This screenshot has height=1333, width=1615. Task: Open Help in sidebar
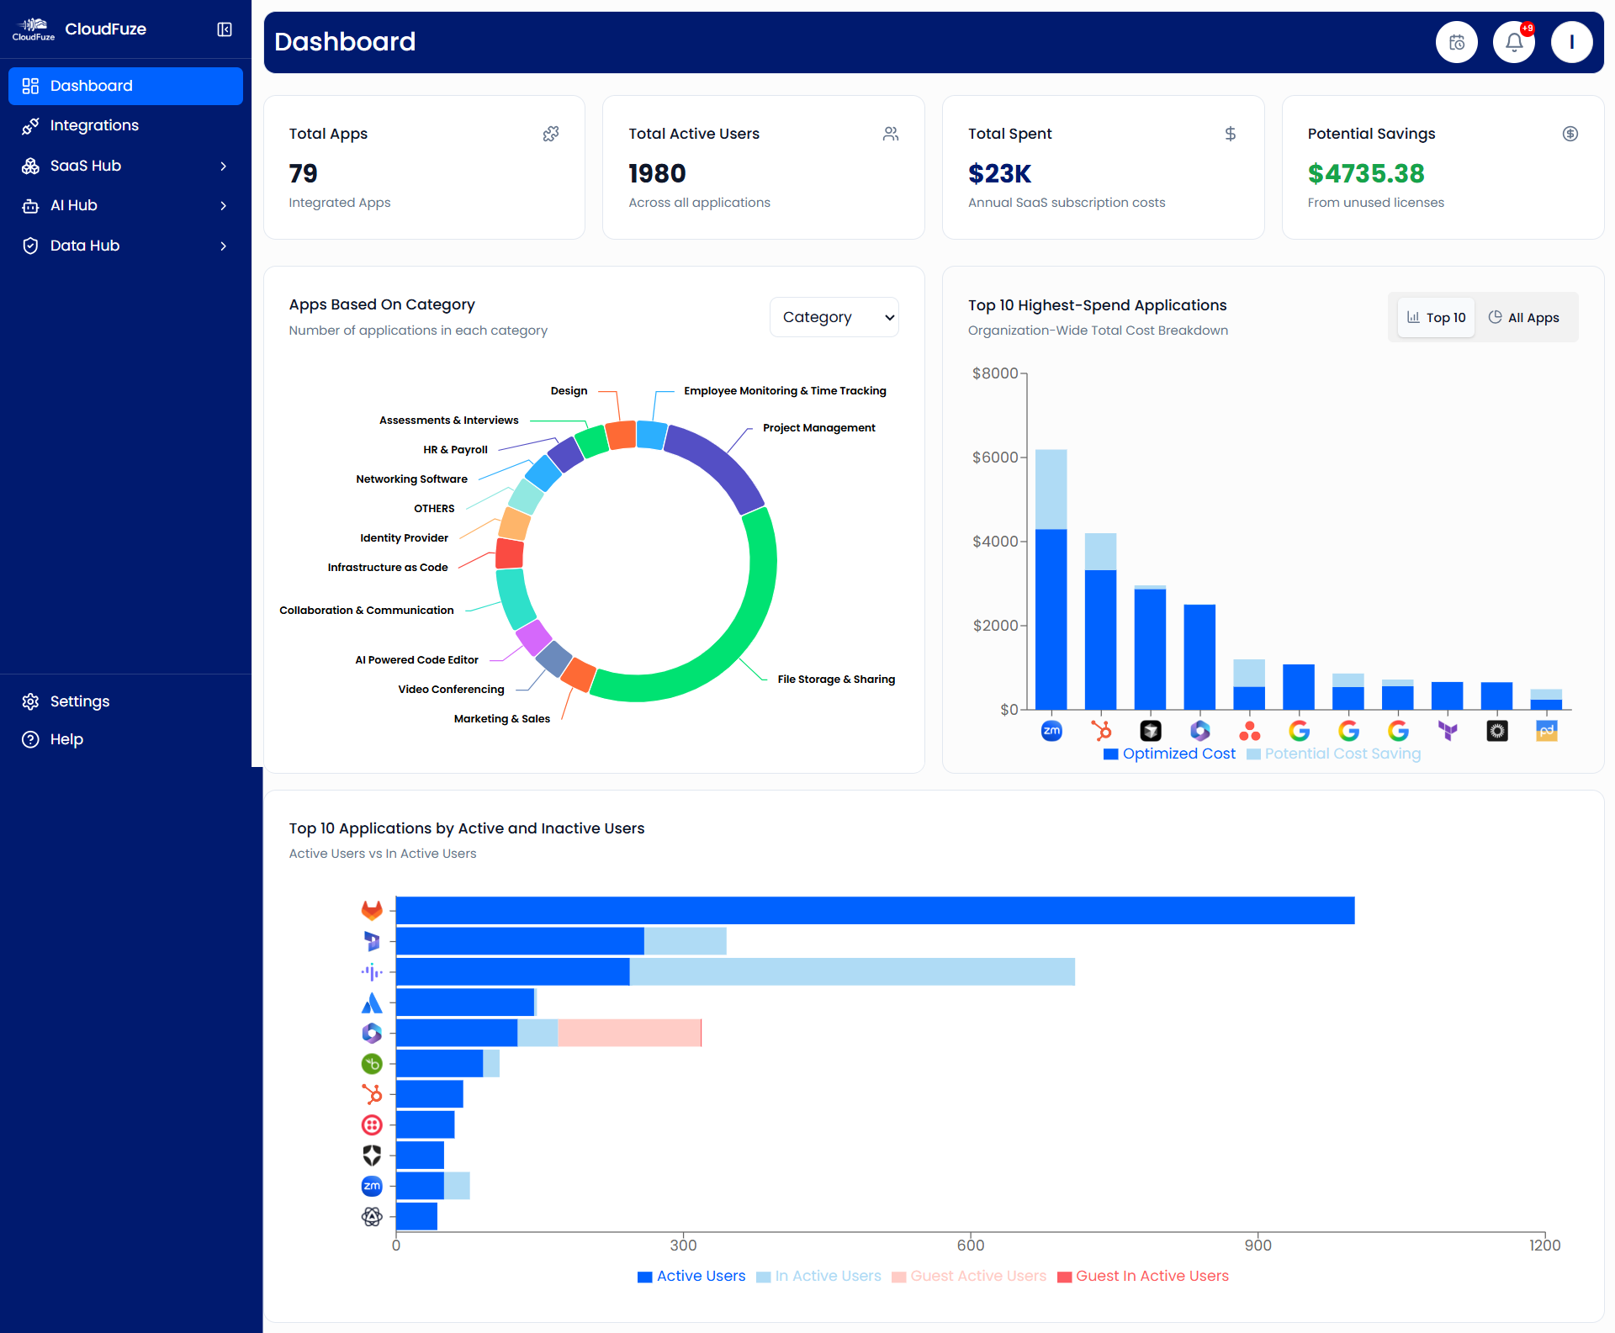pos(125,739)
